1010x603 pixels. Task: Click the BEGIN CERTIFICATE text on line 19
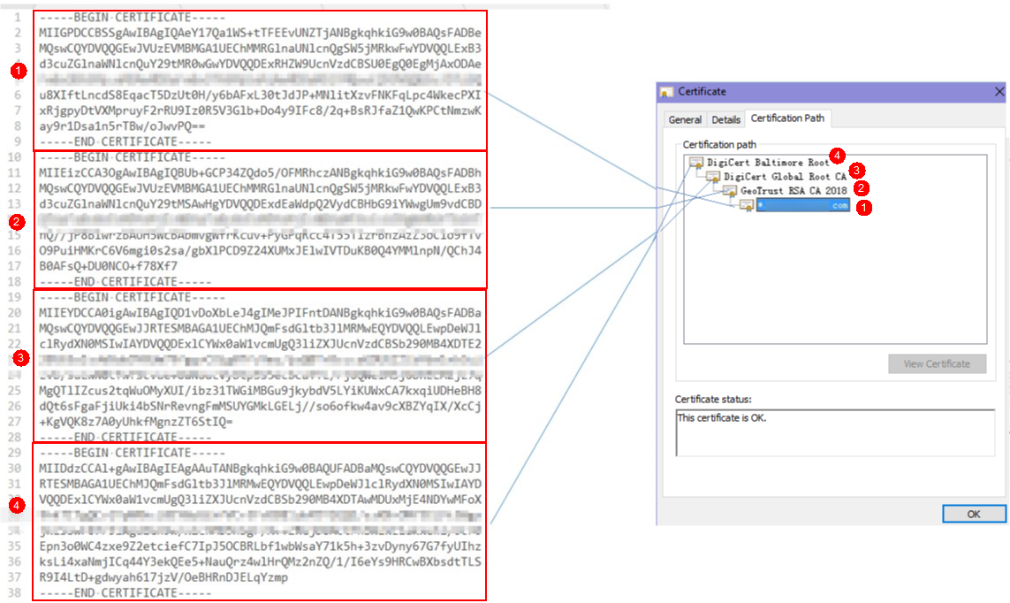pyautogui.click(x=132, y=298)
